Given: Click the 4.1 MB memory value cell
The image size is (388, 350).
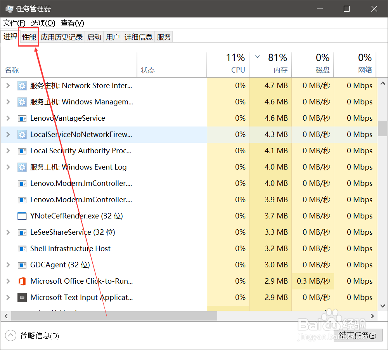Looking at the screenshot, I should tap(270, 151).
